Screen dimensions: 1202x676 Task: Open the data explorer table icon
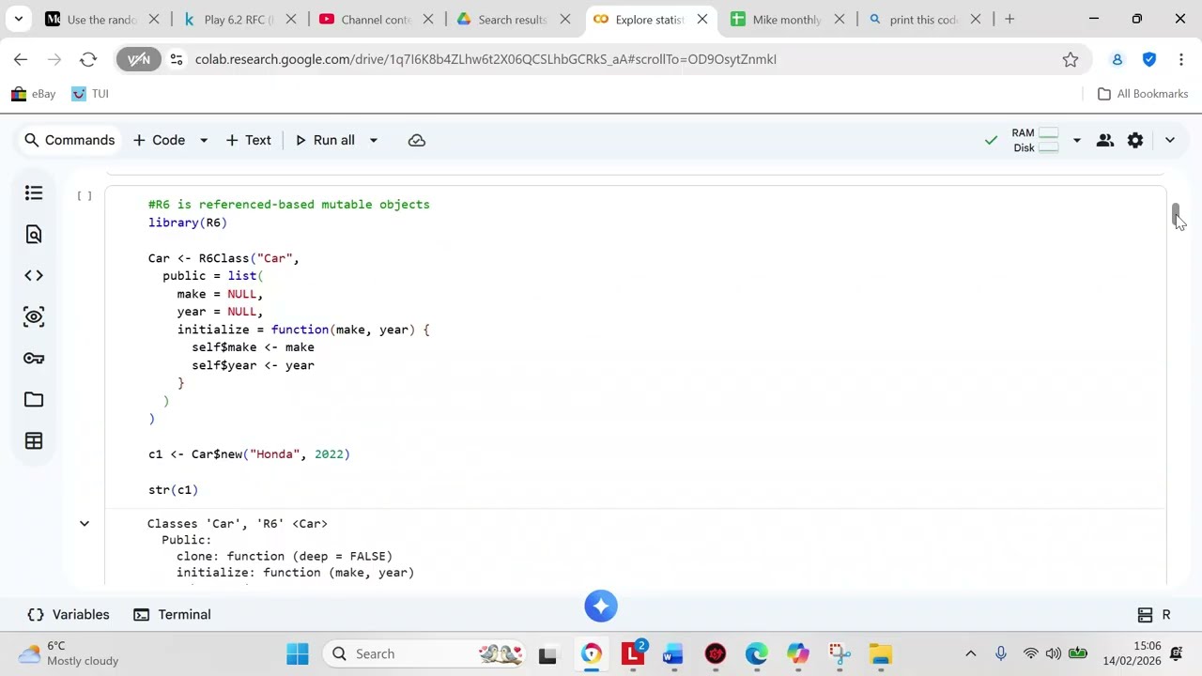(x=34, y=440)
